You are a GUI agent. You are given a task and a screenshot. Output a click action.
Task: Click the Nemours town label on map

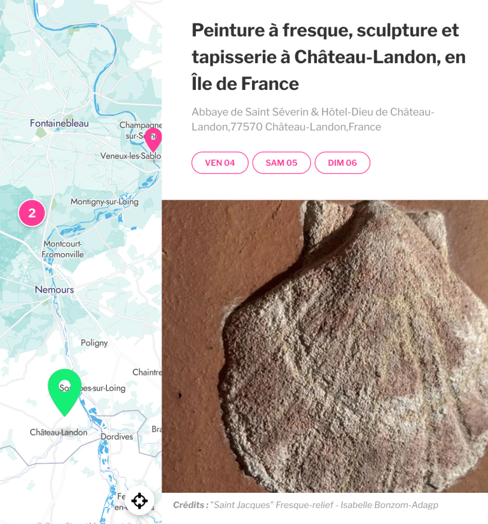(x=54, y=289)
